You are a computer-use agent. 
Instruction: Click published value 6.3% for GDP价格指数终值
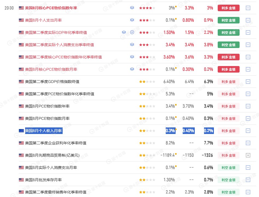click(x=208, y=82)
